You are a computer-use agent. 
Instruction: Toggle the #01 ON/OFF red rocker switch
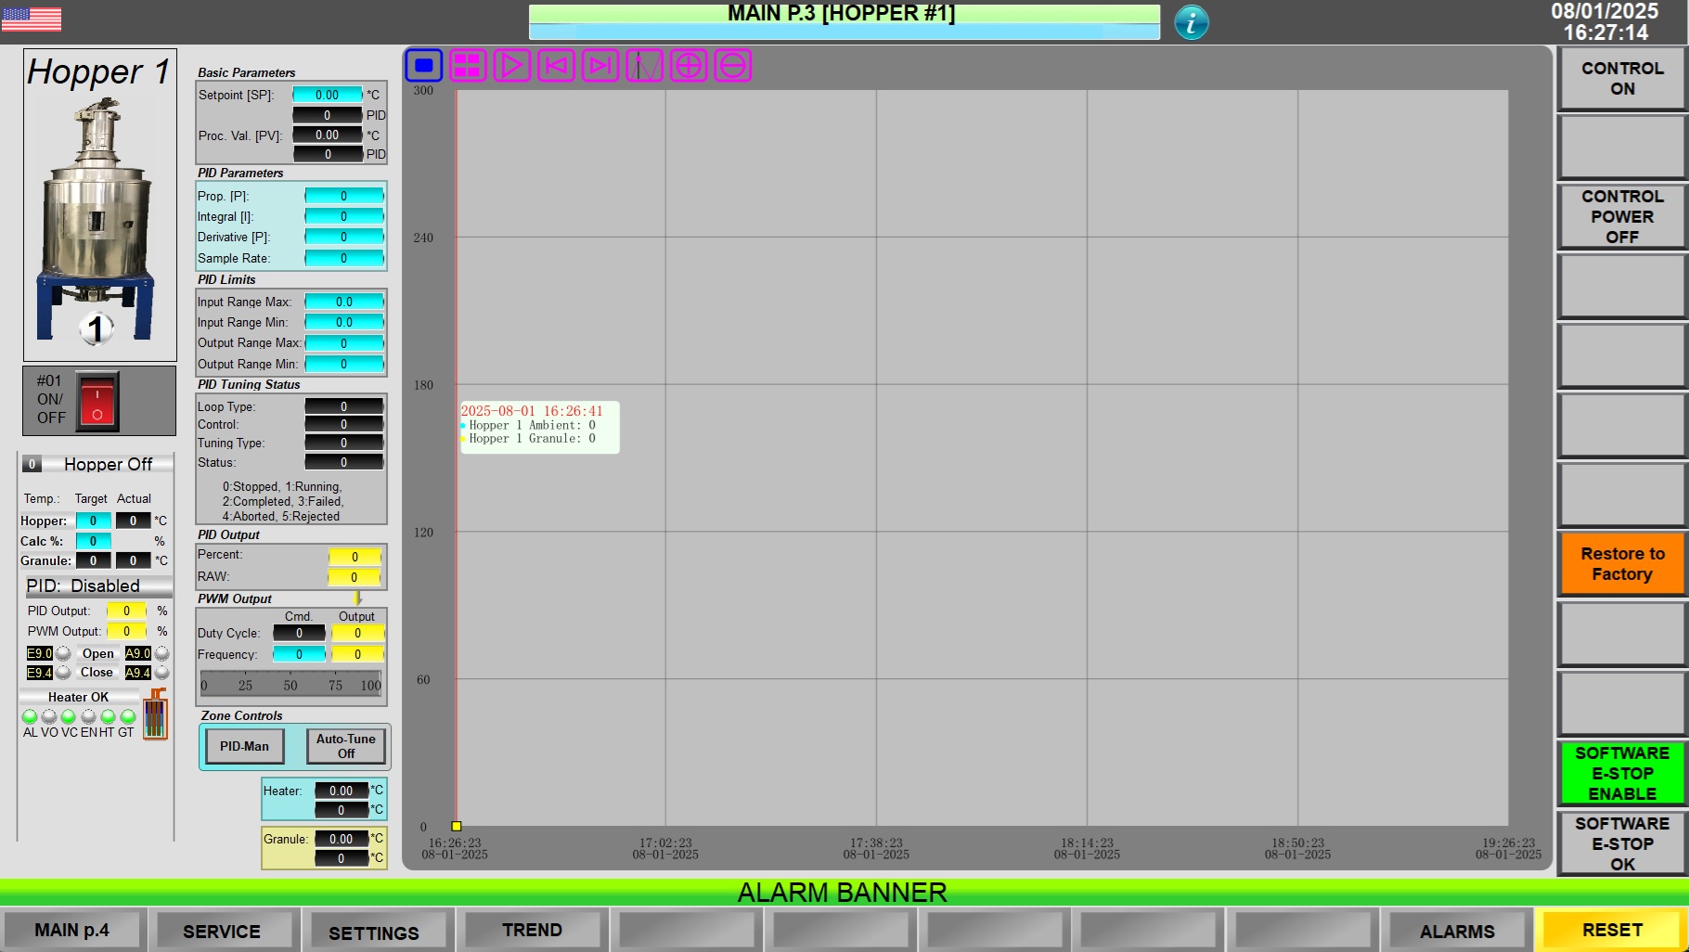point(97,402)
